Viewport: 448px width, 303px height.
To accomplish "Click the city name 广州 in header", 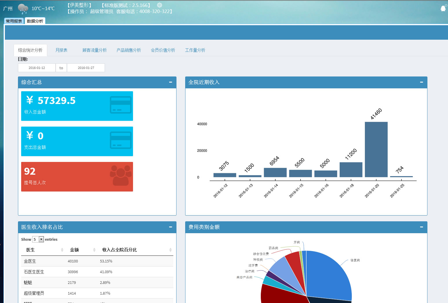I will [x=8, y=8].
